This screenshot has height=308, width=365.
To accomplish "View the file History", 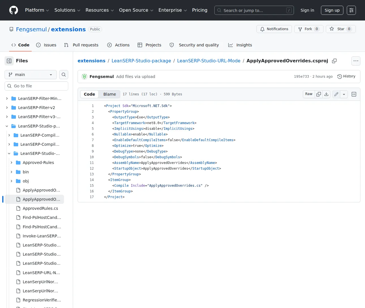I will pos(346,77).
